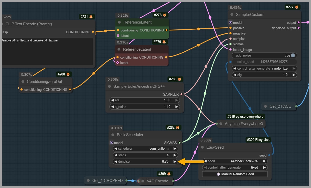Click the fox icon beside #283 badge
The image size is (311, 188).
pos(179,79)
